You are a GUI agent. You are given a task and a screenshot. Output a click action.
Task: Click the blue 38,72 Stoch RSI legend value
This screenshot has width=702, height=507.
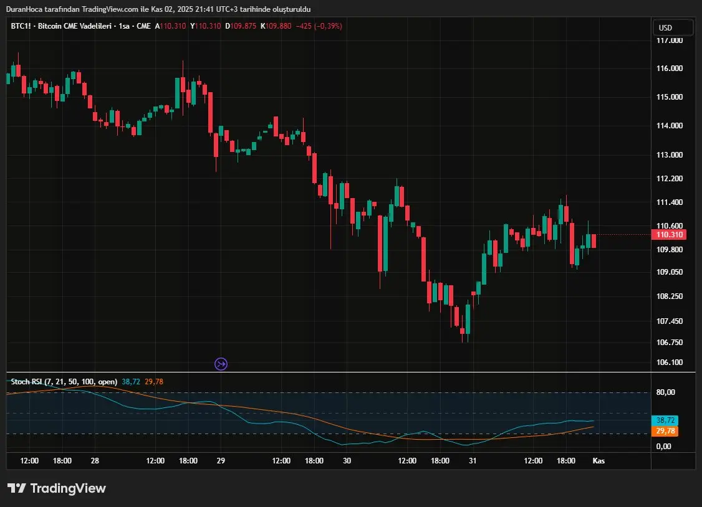[x=131, y=381]
